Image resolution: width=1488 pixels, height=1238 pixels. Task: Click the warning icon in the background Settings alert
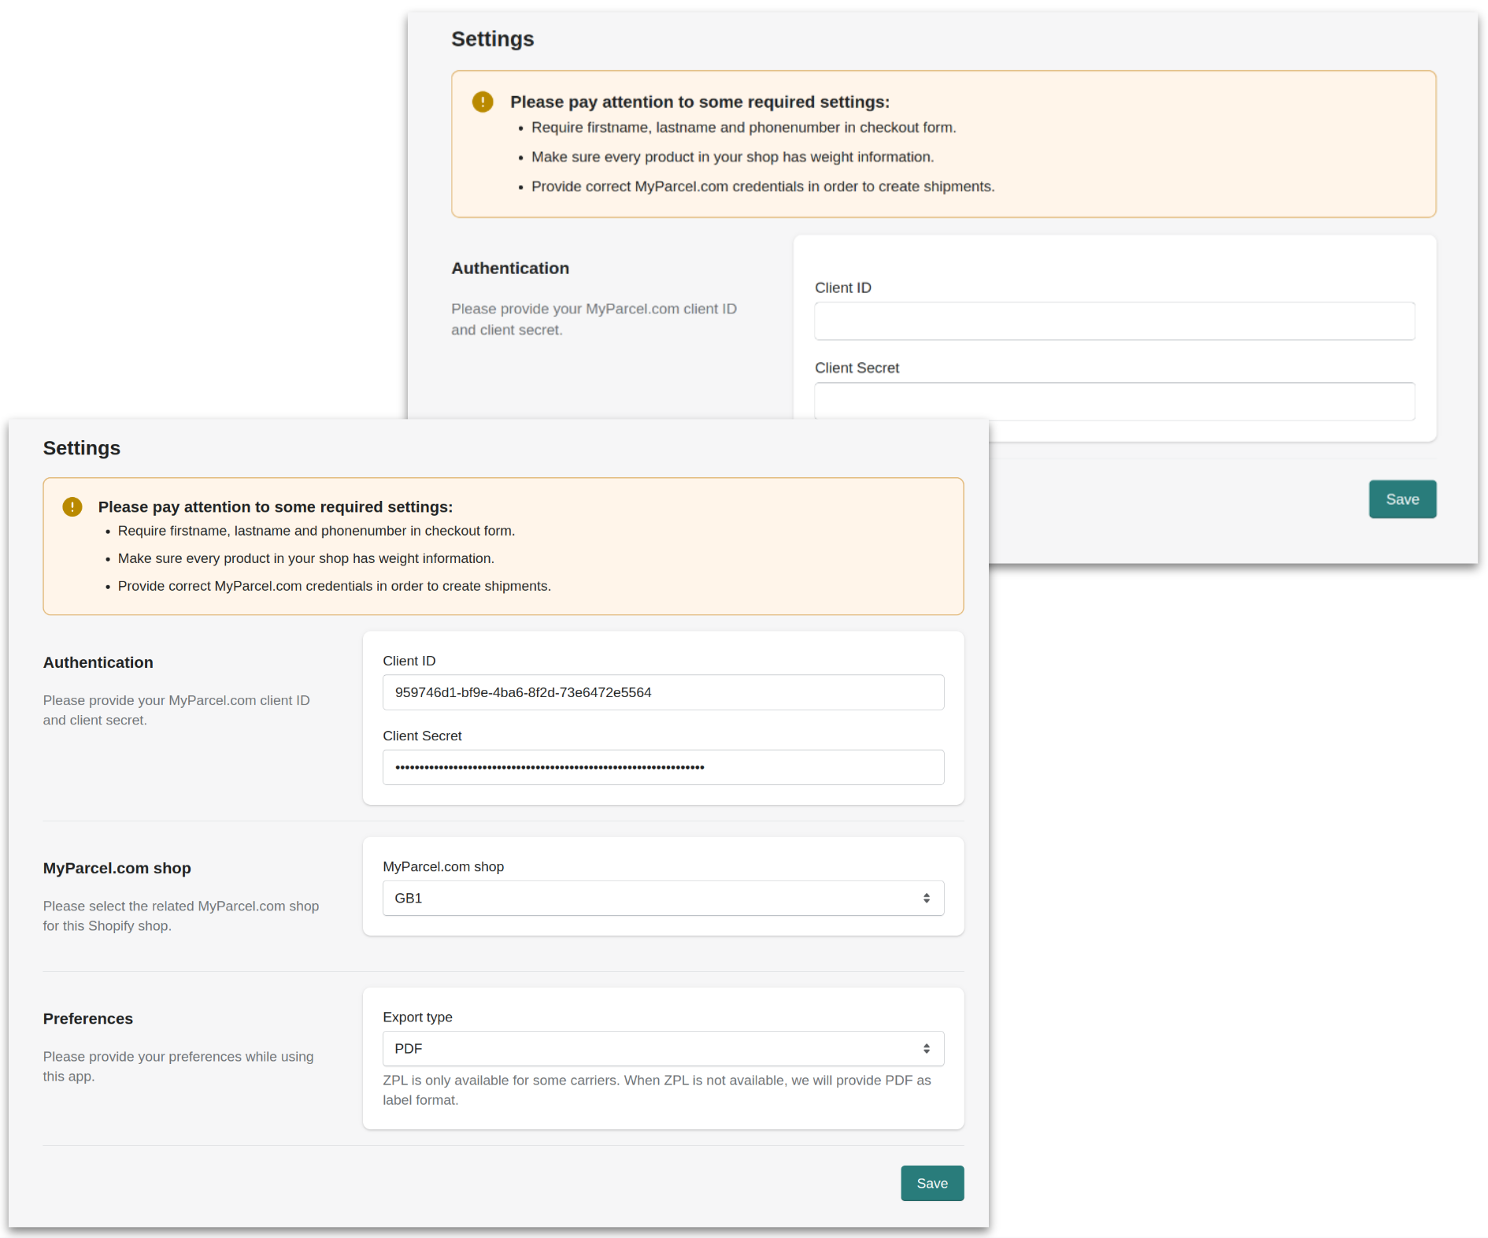coord(483,102)
